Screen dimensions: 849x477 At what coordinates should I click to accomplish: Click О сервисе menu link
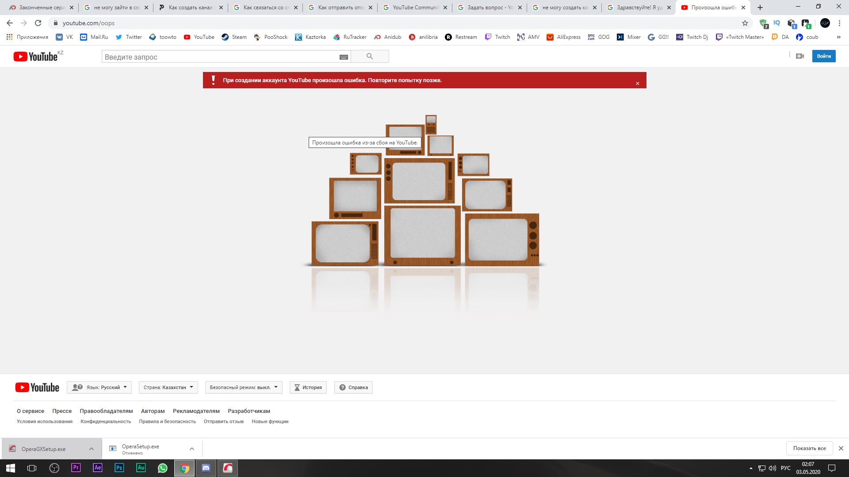pos(30,411)
